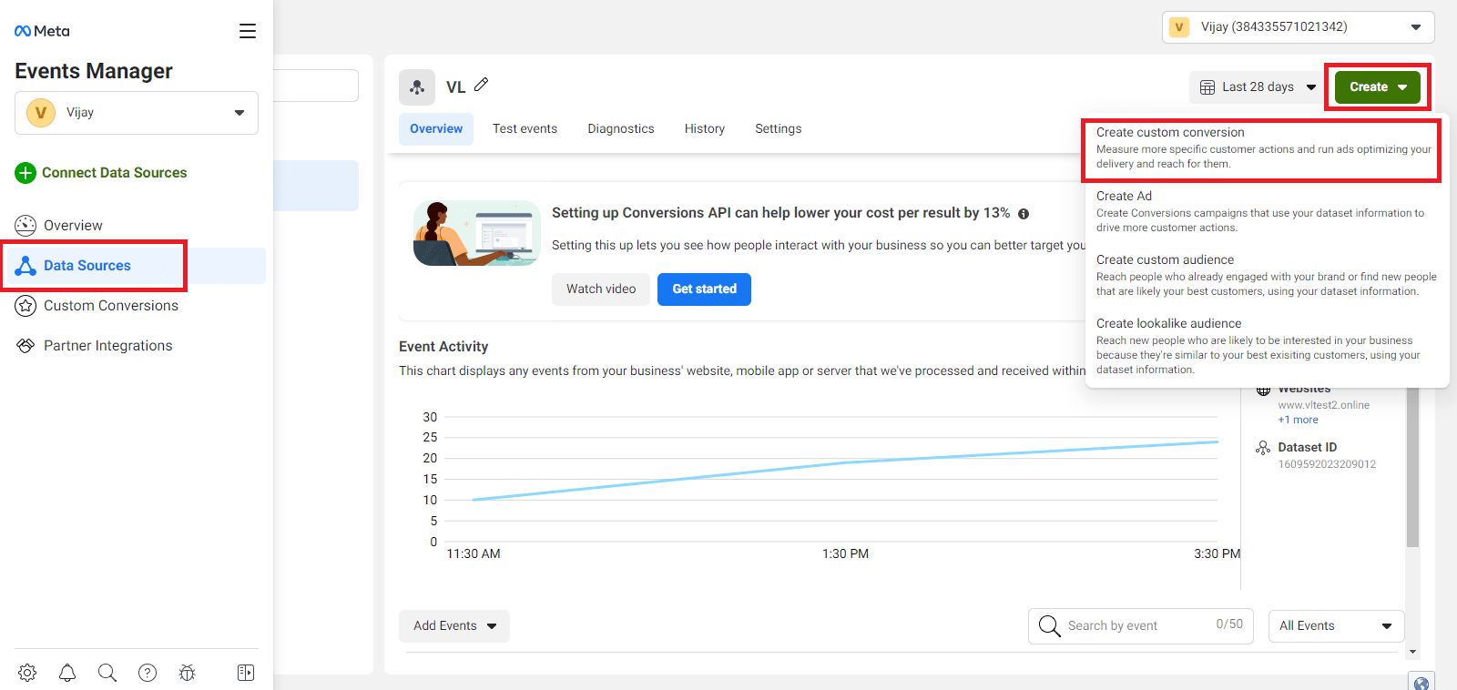Collapse sidebar using the panel toggle icon
This screenshot has height=690, width=1457.
246,673
